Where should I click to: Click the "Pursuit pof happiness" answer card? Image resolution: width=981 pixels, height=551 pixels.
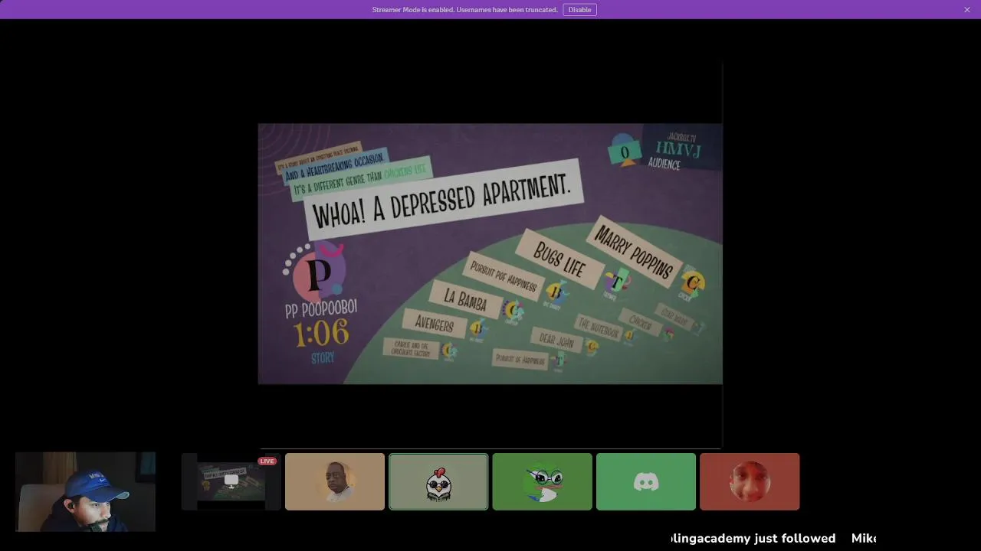pyautogui.click(x=503, y=277)
